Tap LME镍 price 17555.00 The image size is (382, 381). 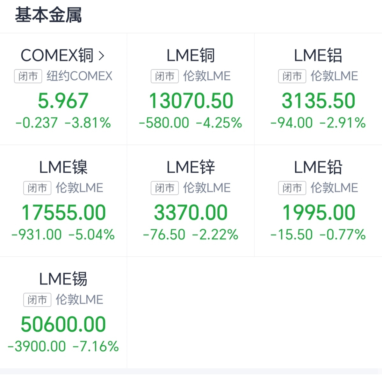coord(63,212)
